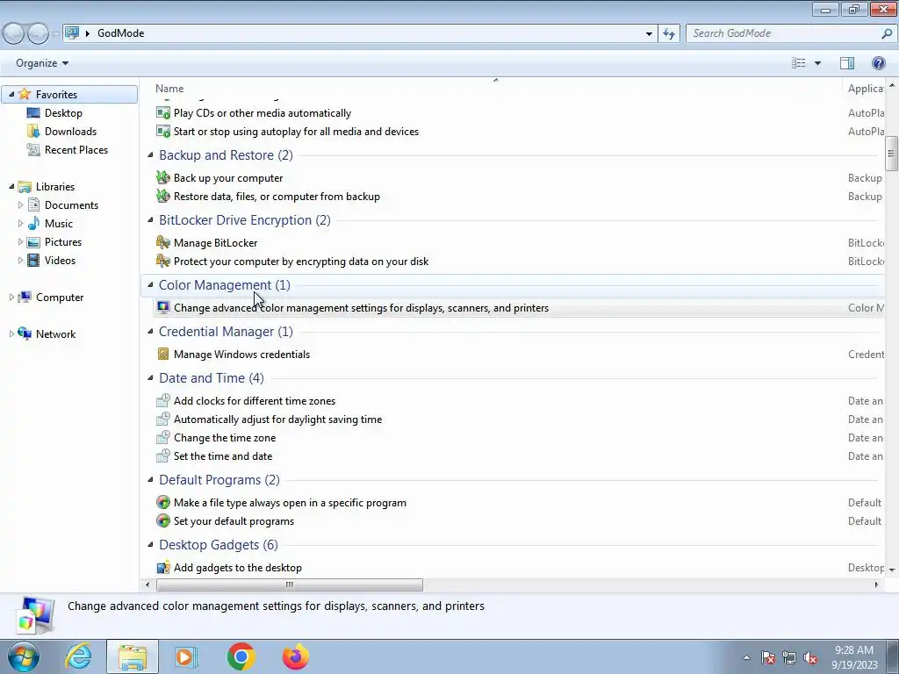Toggle the preview pane button
Image resolution: width=899 pixels, height=674 pixels.
(x=847, y=63)
